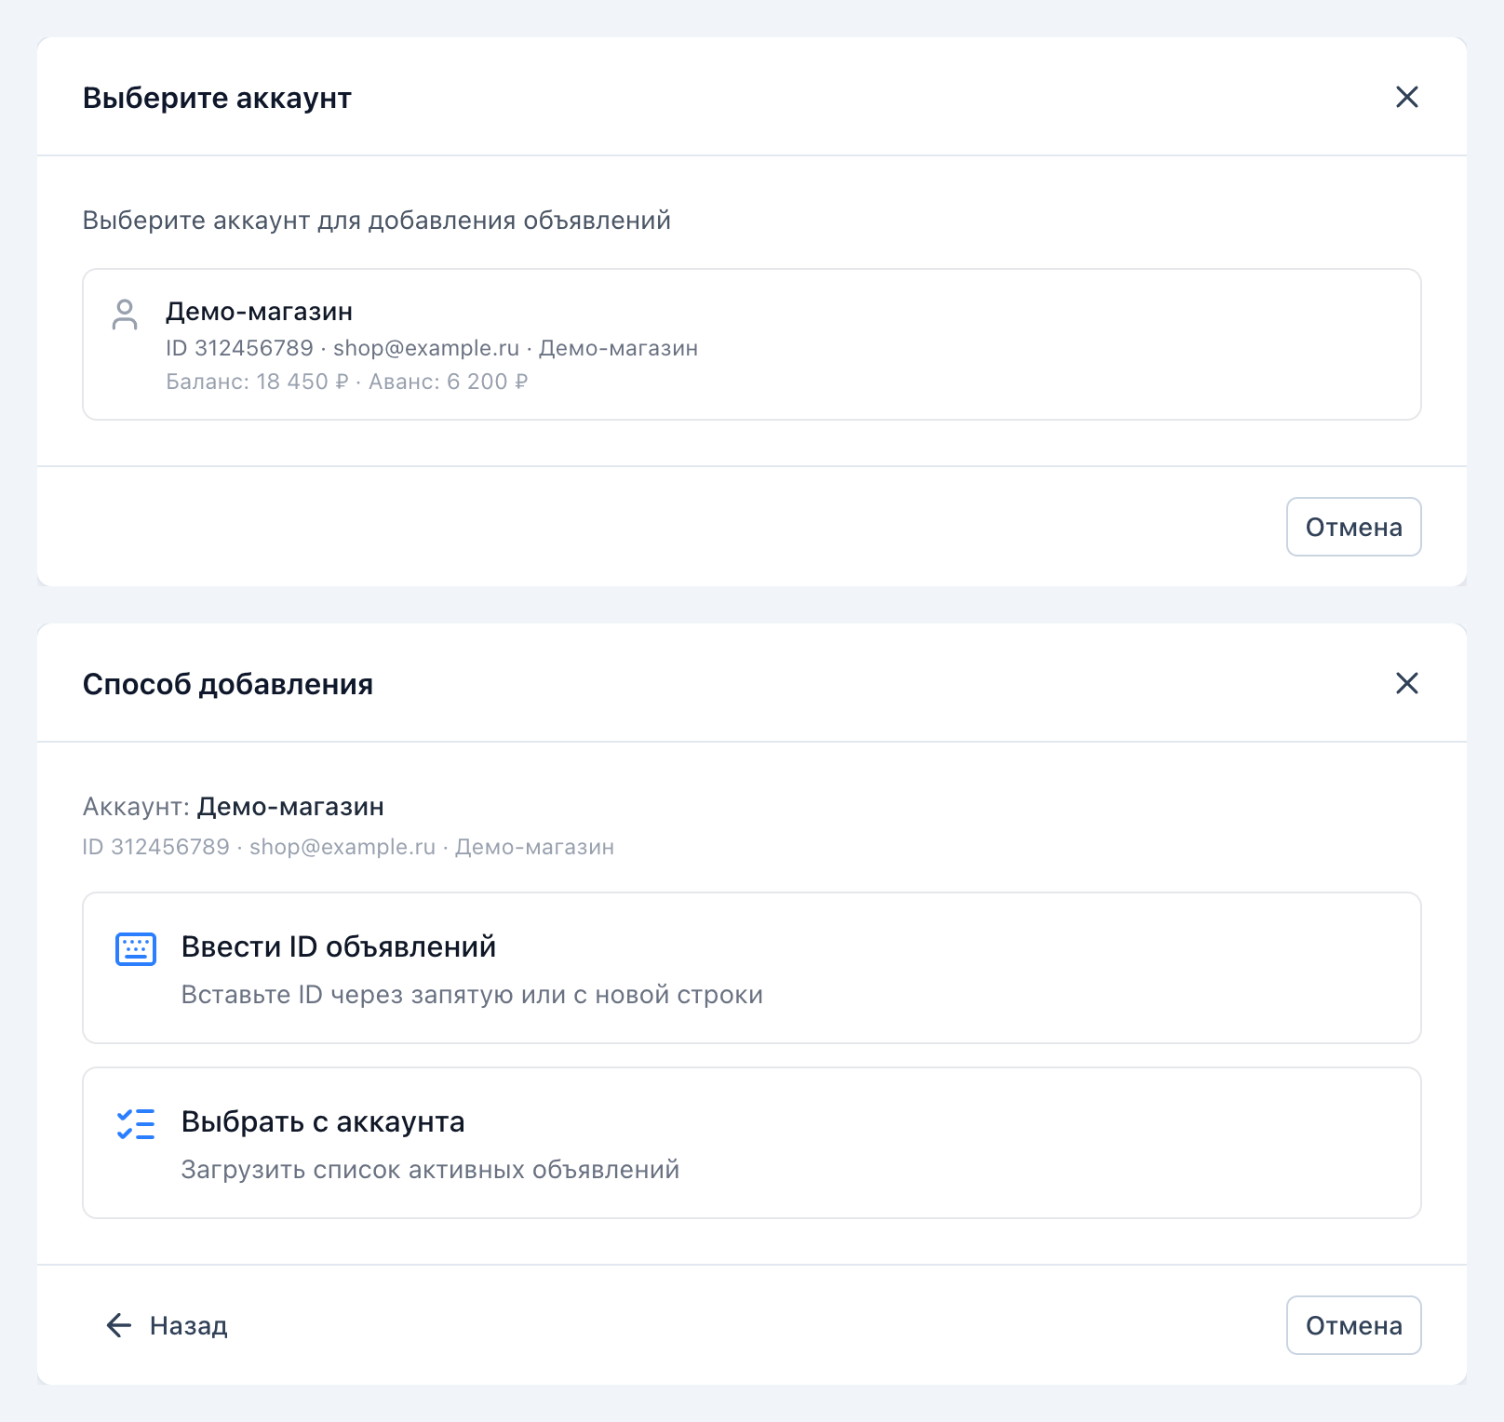Go back using the Назад button
Image resolution: width=1504 pixels, height=1422 pixels.
[167, 1325]
